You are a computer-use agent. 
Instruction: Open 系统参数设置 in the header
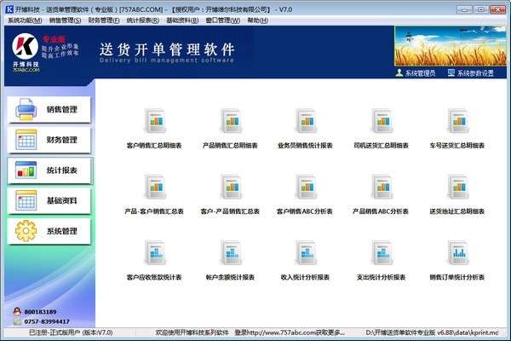coord(471,73)
